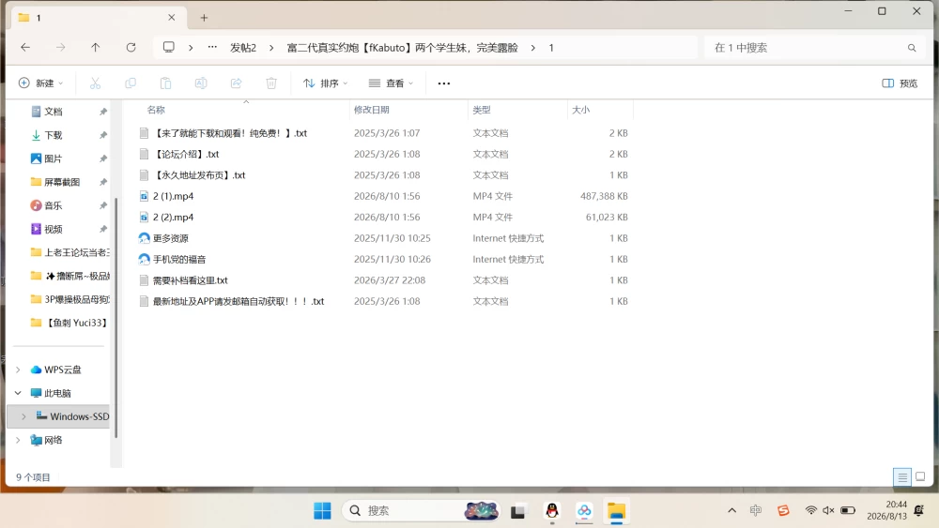The image size is (939, 528).
Task: Toggle the 预览 preview pane
Action: [900, 83]
